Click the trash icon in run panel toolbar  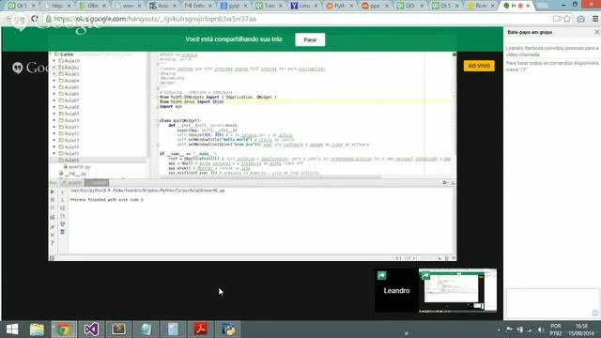click(x=63, y=232)
